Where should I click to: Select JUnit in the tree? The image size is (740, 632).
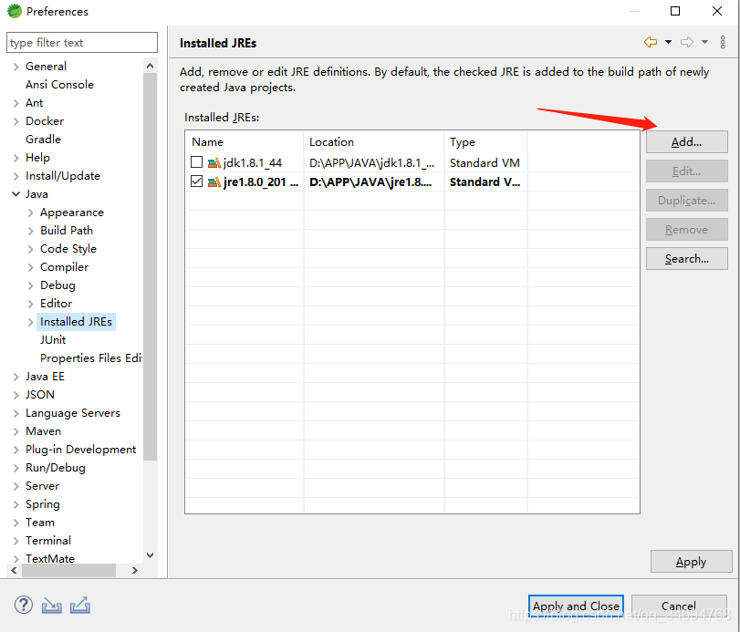tap(53, 339)
